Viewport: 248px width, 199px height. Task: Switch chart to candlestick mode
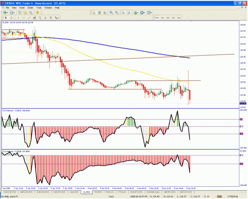pos(100,12)
